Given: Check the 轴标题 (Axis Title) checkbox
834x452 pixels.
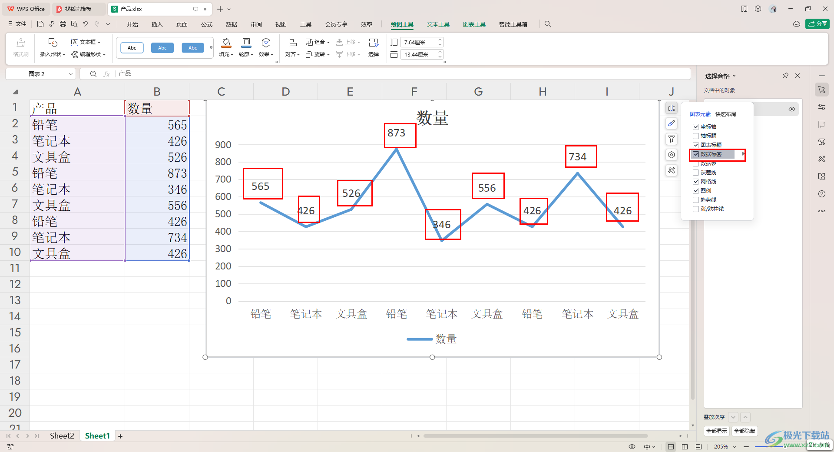Looking at the screenshot, I should coord(696,136).
